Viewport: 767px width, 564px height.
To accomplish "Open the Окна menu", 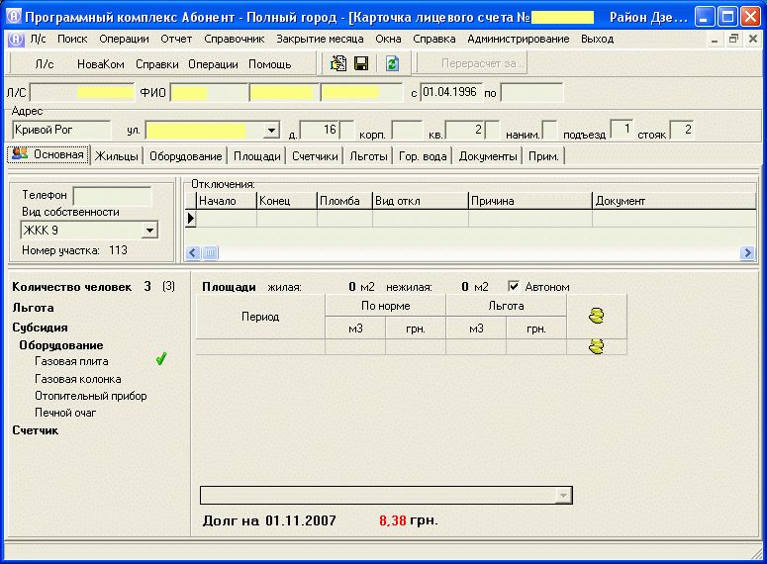I will click(388, 39).
